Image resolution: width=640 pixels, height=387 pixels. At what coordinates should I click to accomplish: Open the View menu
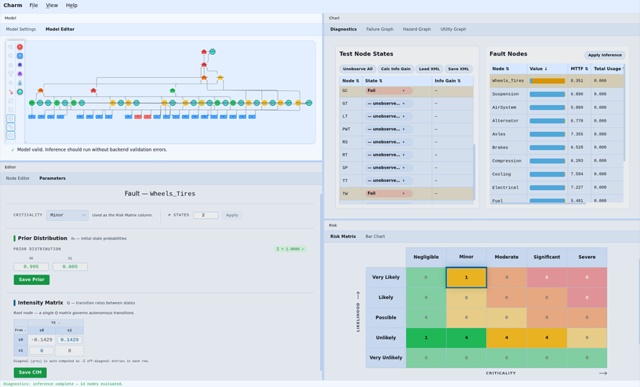click(x=51, y=5)
